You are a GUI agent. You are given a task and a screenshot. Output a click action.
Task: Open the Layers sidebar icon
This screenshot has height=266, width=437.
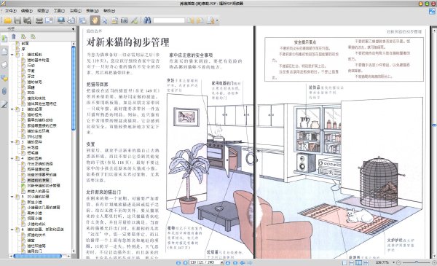(x=4, y=65)
